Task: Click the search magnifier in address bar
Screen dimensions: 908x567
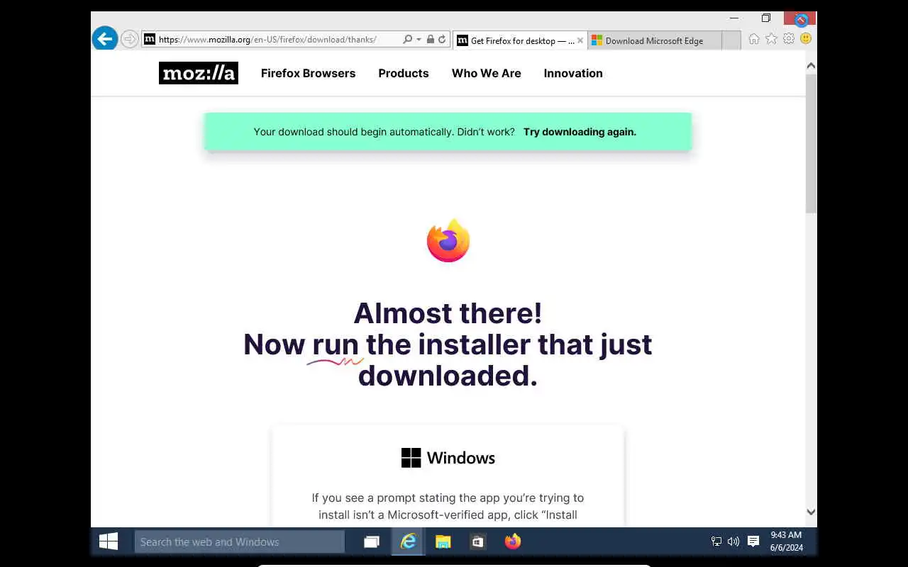Action: 407,40
